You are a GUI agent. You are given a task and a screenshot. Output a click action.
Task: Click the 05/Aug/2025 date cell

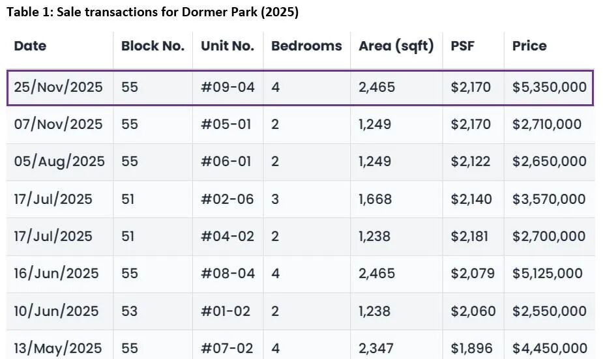pos(59,162)
